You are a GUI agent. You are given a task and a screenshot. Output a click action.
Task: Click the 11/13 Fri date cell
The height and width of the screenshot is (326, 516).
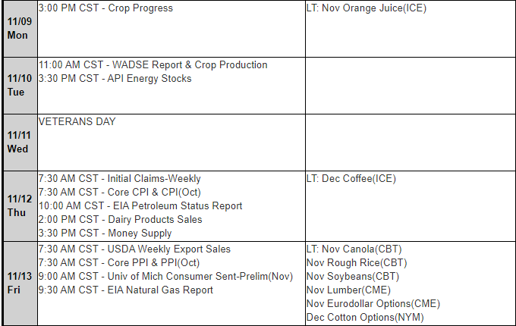[17, 284]
